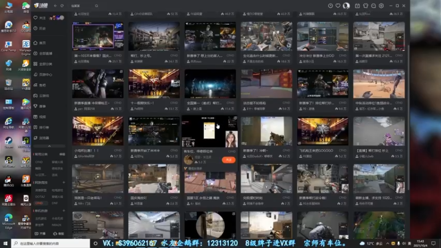Viewport: 441px width, 248px height.
Task: Select the highlighted CFHD category tag
Action: click(x=39, y=203)
